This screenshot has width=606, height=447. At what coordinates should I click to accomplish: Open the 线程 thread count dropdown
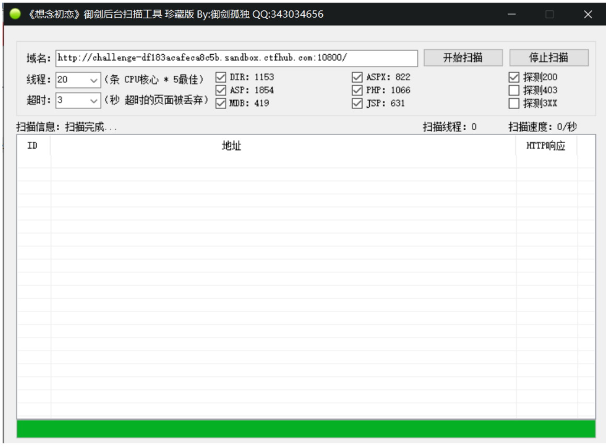click(78, 79)
